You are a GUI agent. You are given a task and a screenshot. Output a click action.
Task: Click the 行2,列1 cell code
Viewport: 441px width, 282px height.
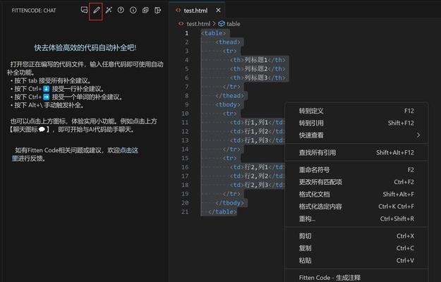click(x=257, y=167)
